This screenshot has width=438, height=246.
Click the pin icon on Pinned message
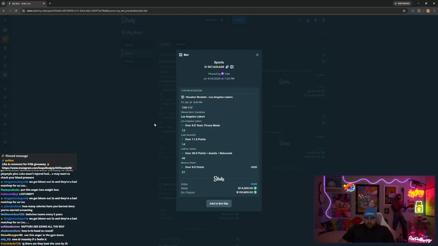pos(3,156)
